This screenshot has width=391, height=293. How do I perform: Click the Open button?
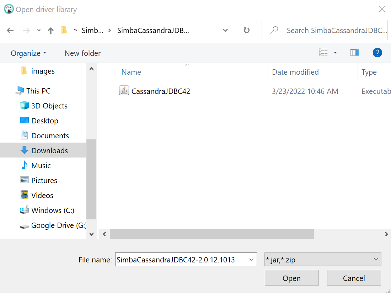(291, 278)
